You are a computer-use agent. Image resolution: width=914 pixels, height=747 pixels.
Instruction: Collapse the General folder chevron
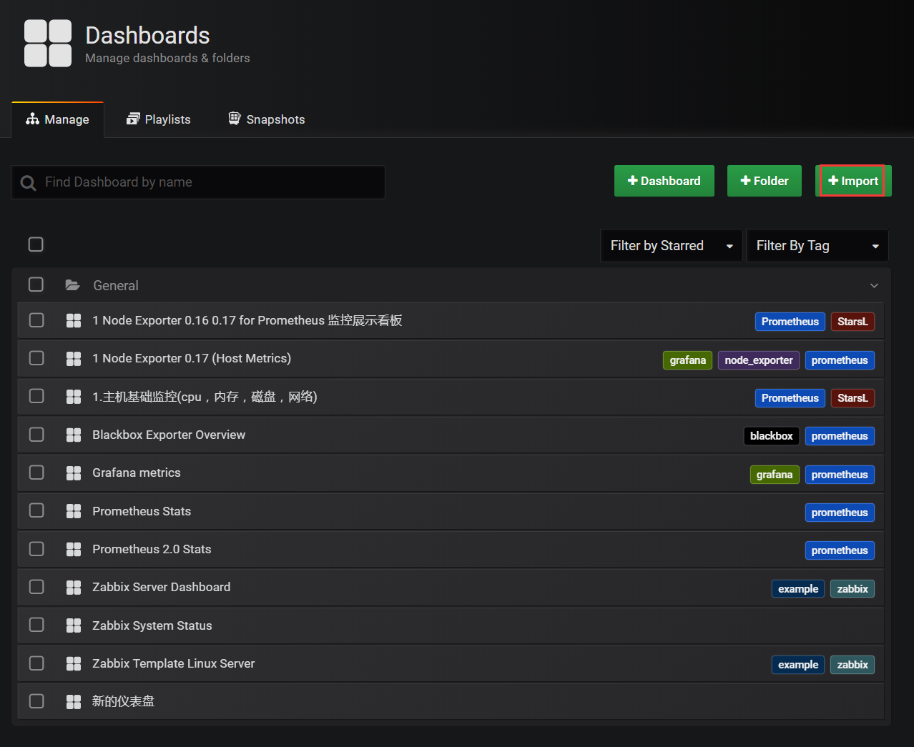click(x=874, y=286)
